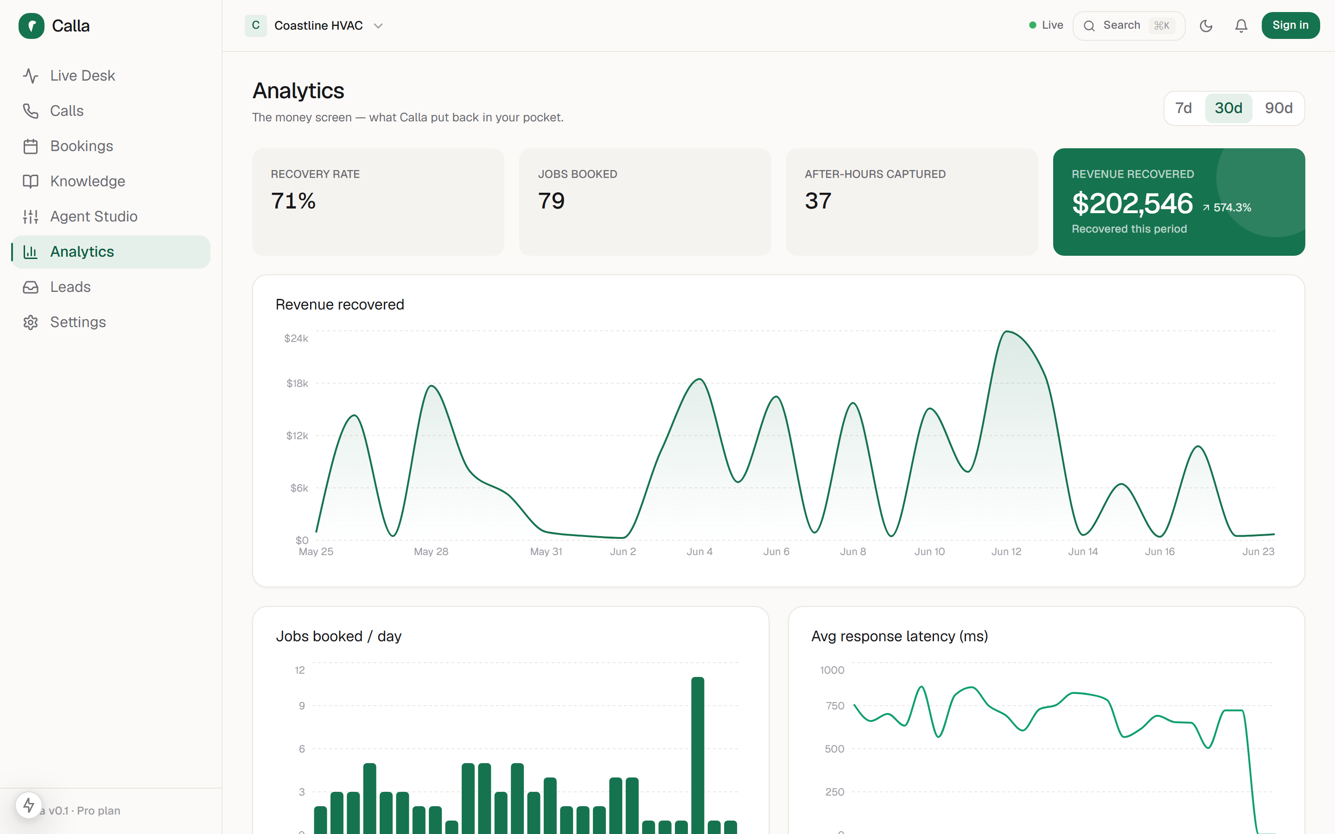The height and width of the screenshot is (834, 1335).
Task: Click the Sign in button
Action: pyautogui.click(x=1290, y=25)
